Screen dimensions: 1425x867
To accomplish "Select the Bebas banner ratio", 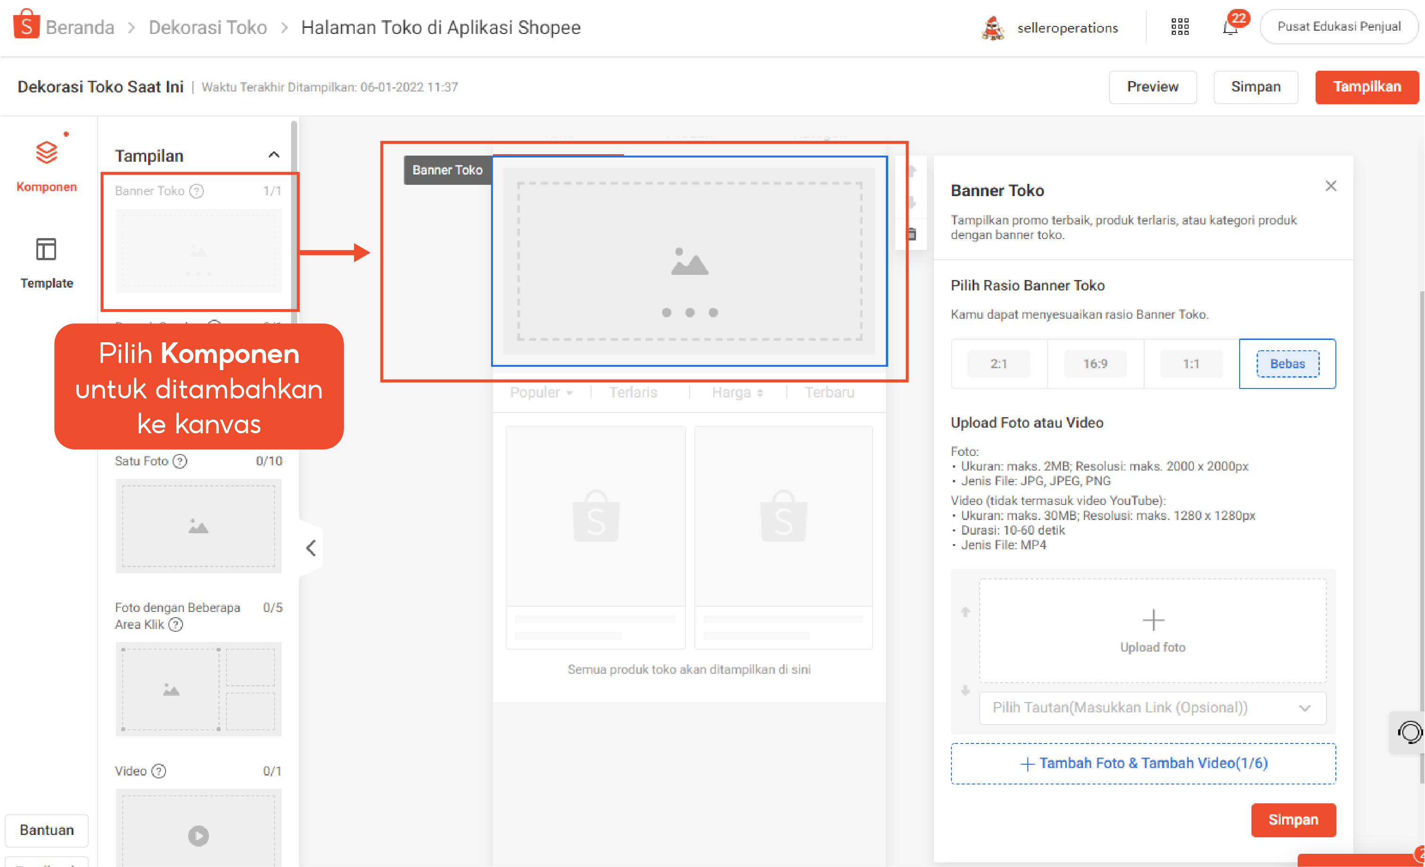I will [1287, 364].
